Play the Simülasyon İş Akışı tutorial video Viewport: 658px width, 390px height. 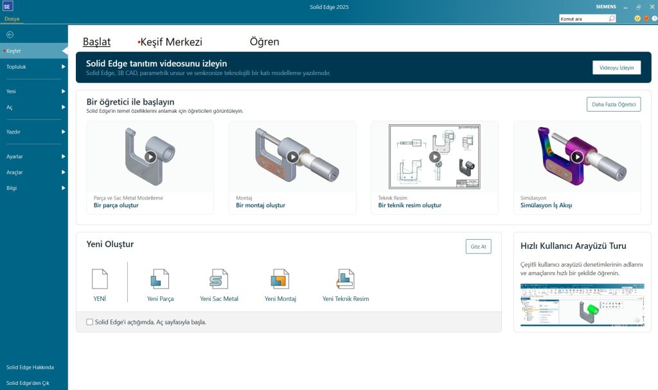point(577,157)
